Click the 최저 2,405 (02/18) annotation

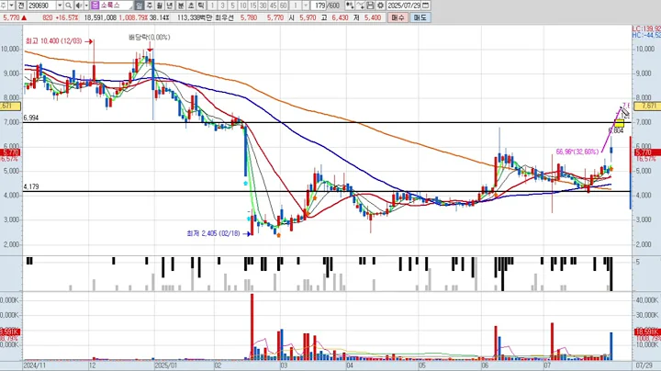tap(213, 233)
